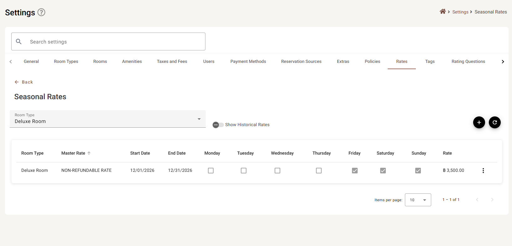This screenshot has width=512, height=246.
Task: Click the Settings breadcrumb link
Action: tap(460, 12)
